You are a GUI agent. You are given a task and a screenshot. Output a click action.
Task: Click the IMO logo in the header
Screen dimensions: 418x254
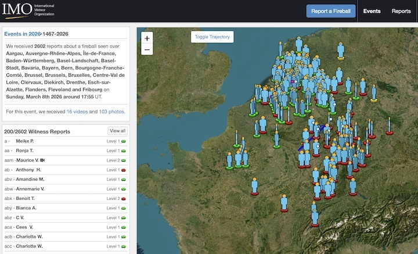(29, 10)
